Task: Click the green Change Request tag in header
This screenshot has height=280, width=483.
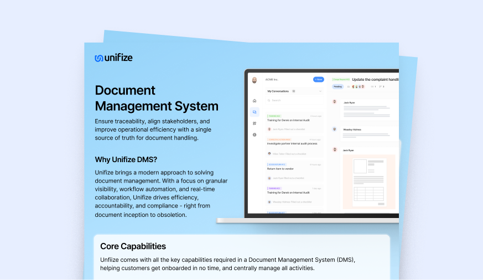Action: pyautogui.click(x=341, y=80)
